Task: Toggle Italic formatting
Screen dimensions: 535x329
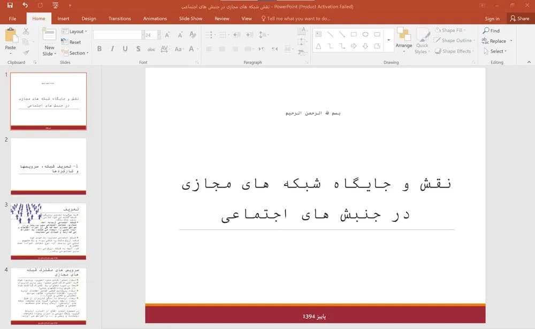Action: coord(112,49)
